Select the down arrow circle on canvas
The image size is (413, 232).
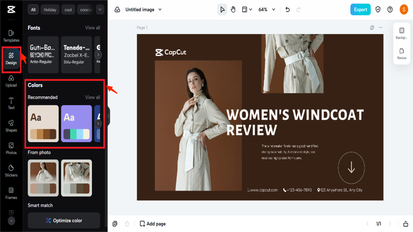point(351,168)
